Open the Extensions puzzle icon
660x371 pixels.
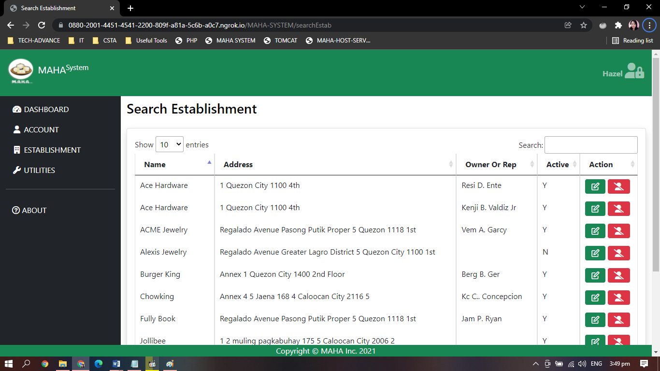pos(618,25)
